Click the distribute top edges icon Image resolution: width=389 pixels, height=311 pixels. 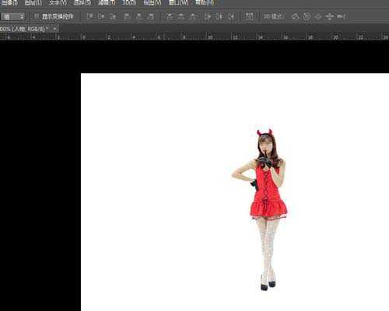[x=170, y=16]
